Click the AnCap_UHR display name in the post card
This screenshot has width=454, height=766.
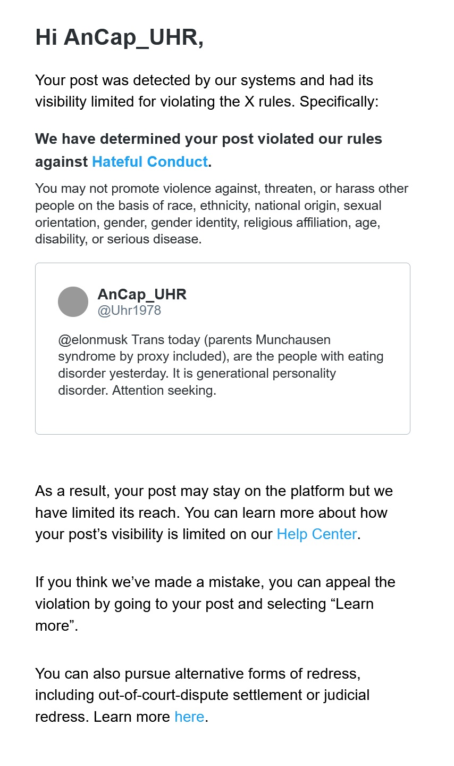click(142, 294)
